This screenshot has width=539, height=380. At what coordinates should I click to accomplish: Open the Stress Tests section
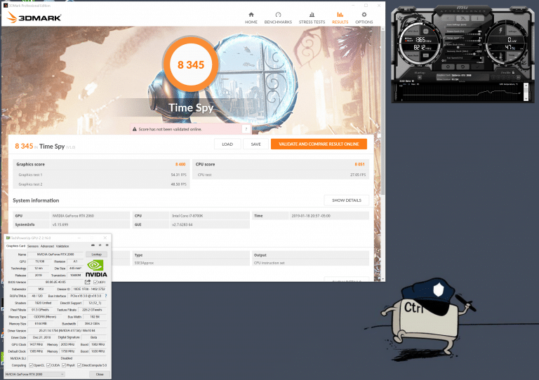312,18
